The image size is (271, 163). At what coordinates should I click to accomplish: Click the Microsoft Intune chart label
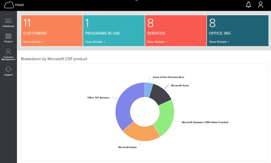pos(127,147)
